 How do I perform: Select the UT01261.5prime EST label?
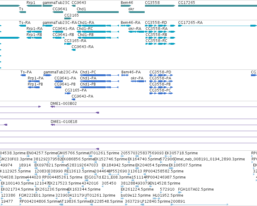104,153
